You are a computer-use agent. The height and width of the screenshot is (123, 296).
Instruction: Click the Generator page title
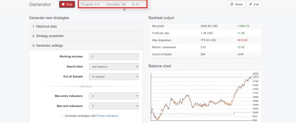(x=40, y=5)
